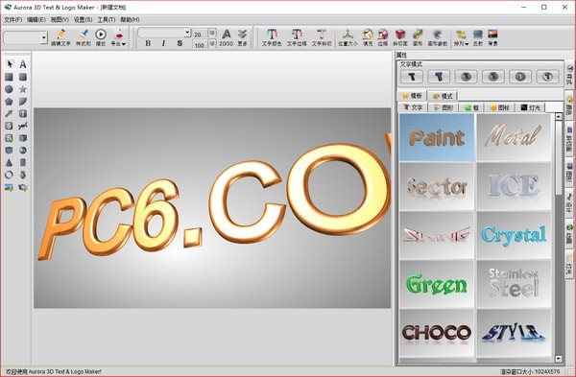
Task: Switch to the 文字 templates tab
Action: coord(413,107)
